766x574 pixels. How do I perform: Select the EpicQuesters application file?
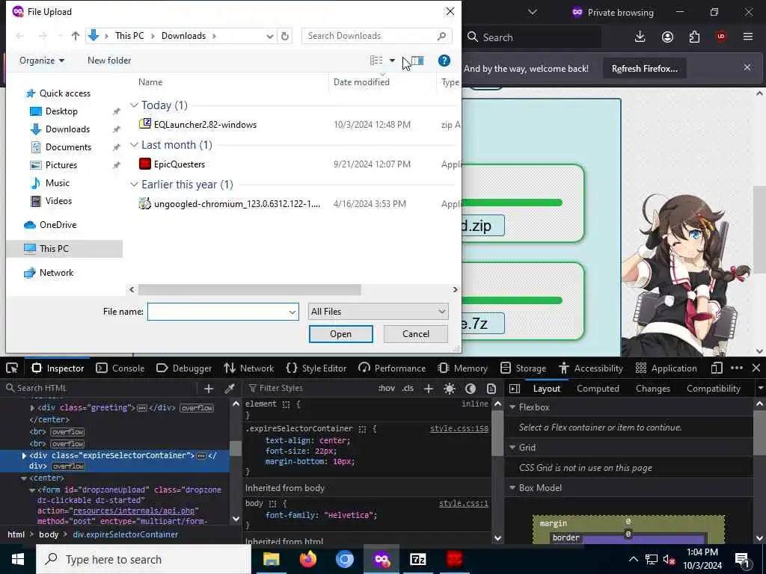(180, 164)
